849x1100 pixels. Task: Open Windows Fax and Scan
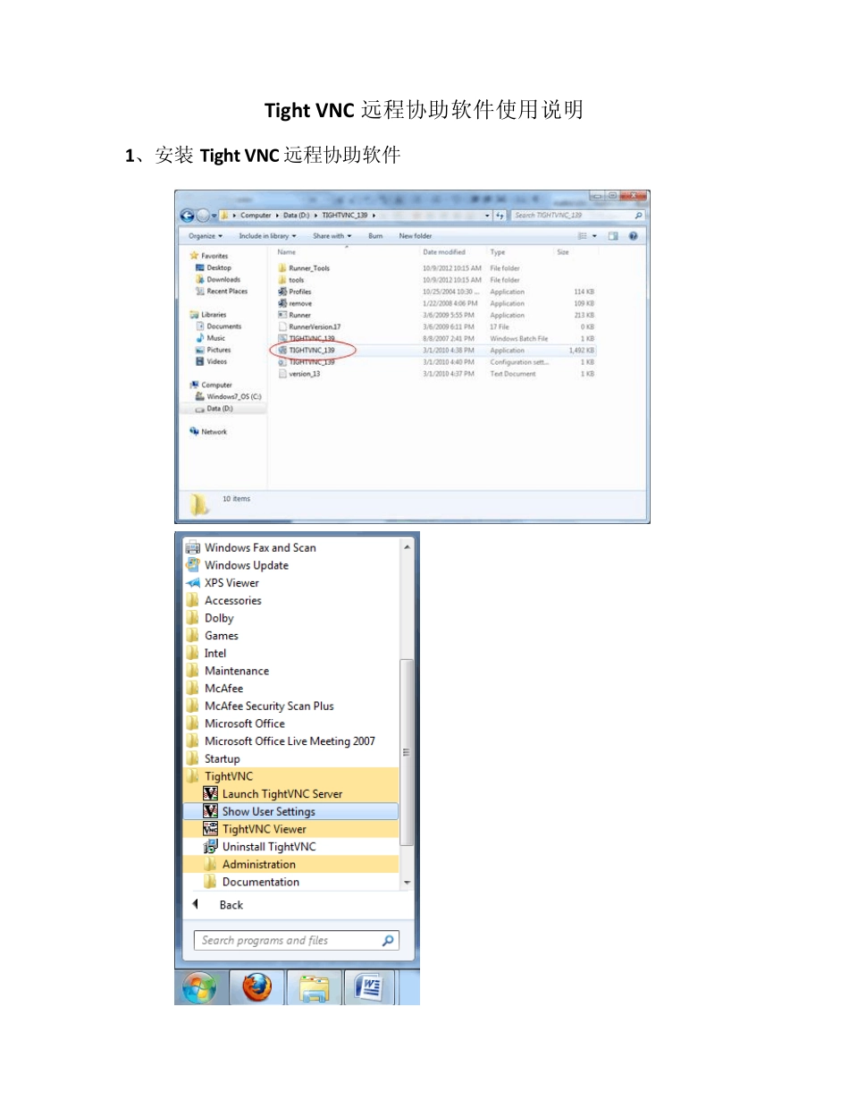point(259,547)
